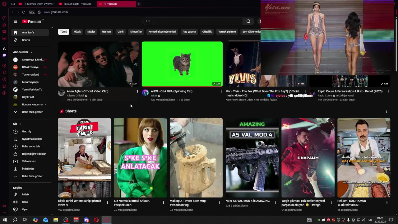The image size is (398, 224).
Task: Click the YouTube Premium logo
Action: (x=33, y=21)
